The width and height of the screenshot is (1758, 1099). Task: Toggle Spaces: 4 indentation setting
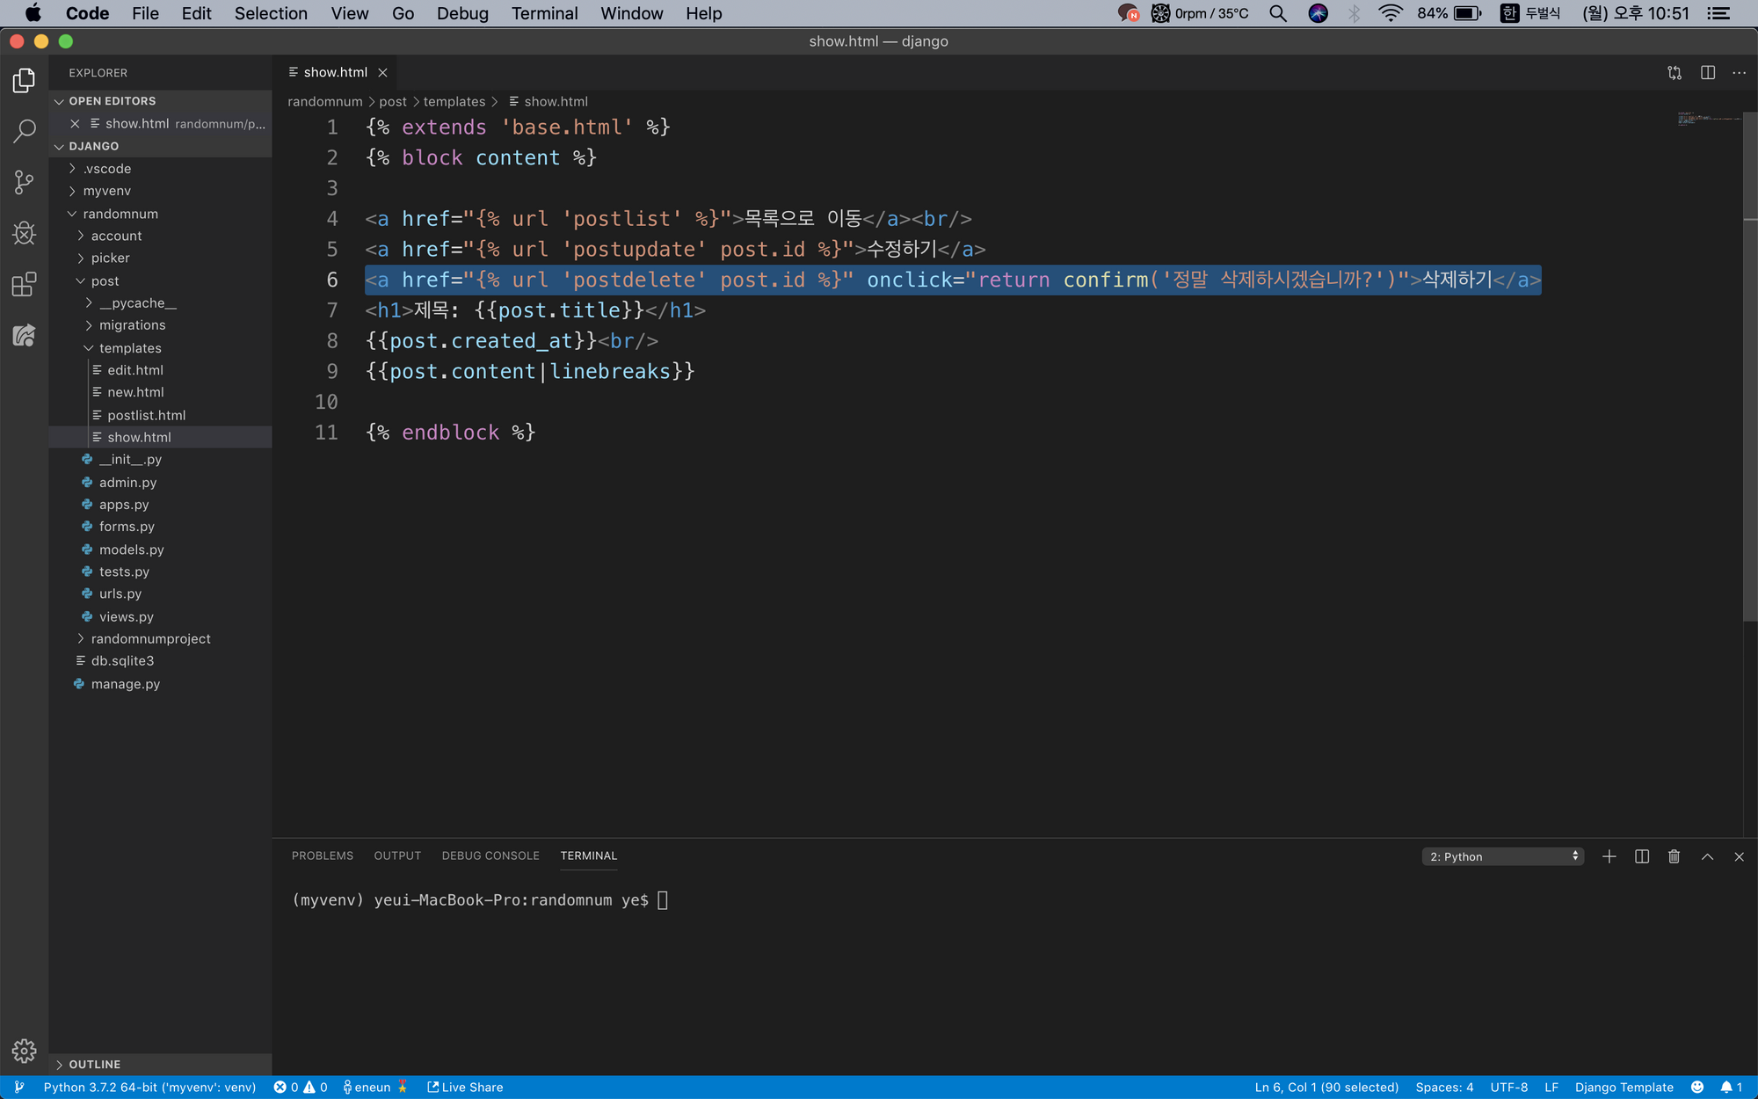[1444, 1088]
